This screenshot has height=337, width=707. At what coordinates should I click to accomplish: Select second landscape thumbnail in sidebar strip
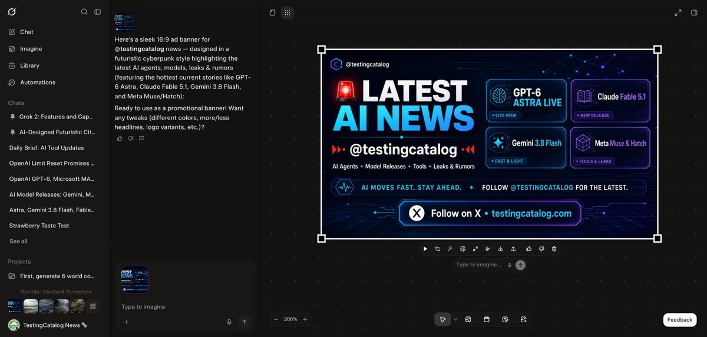click(31, 306)
